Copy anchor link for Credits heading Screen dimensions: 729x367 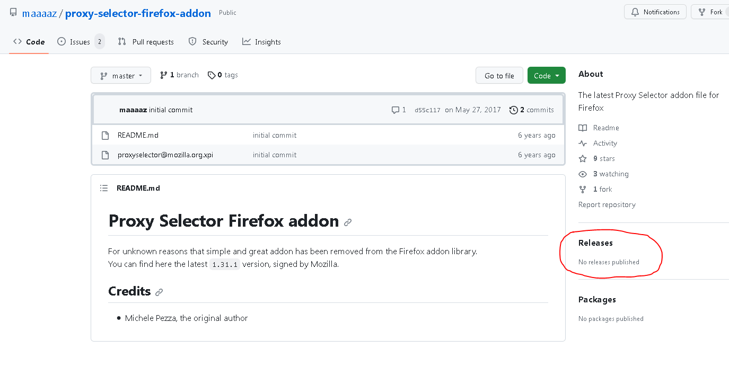pyautogui.click(x=159, y=292)
